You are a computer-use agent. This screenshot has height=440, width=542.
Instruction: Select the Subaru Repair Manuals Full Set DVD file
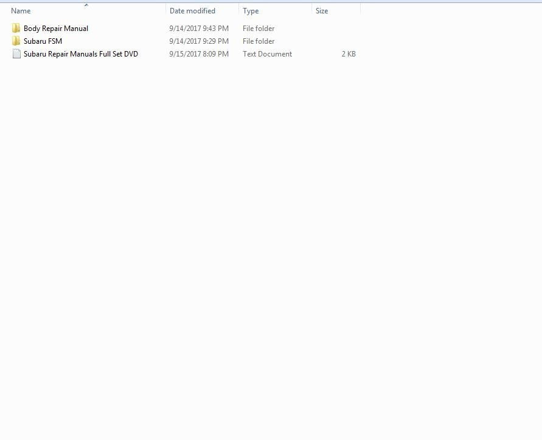pyautogui.click(x=81, y=54)
